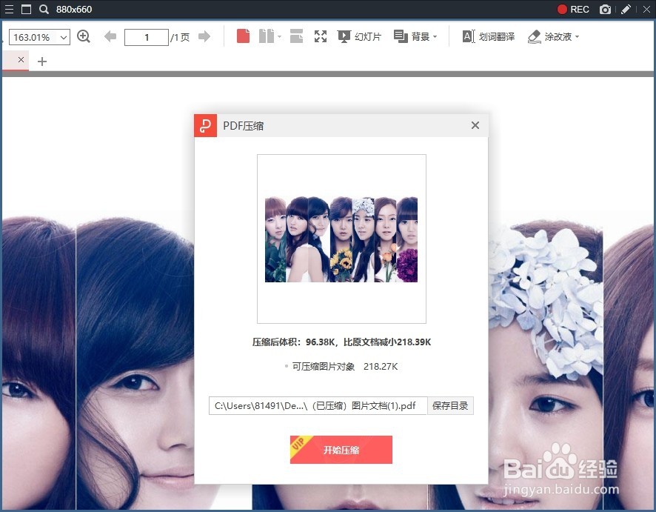Click the window frame icon in recorder bar
Viewport: 656px width, 512px height.
click(x=26, y=9)
